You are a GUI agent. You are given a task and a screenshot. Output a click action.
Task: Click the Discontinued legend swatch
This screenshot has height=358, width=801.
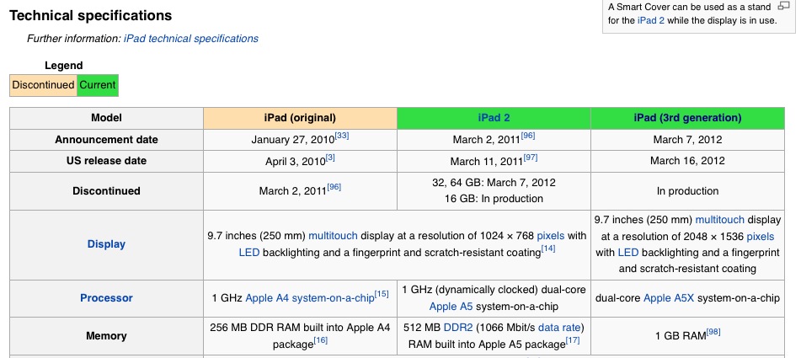tap(44, 85)
